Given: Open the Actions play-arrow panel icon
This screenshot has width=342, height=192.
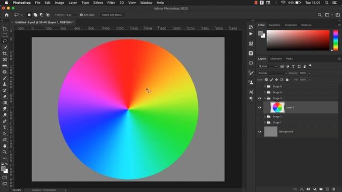Looking at the screenshot, I should point(251,34).
